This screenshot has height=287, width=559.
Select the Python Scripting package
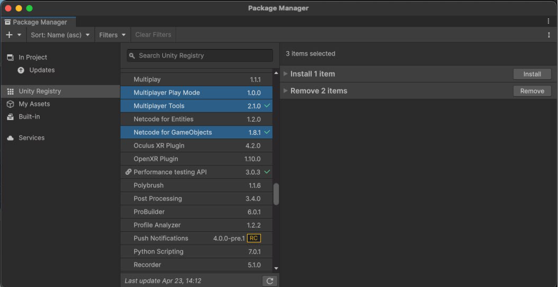click(x=197, y=252)
